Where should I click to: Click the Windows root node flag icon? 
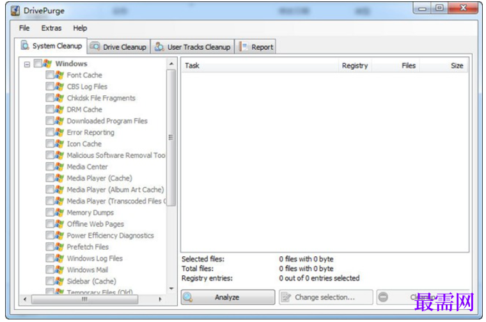(47, 63)
